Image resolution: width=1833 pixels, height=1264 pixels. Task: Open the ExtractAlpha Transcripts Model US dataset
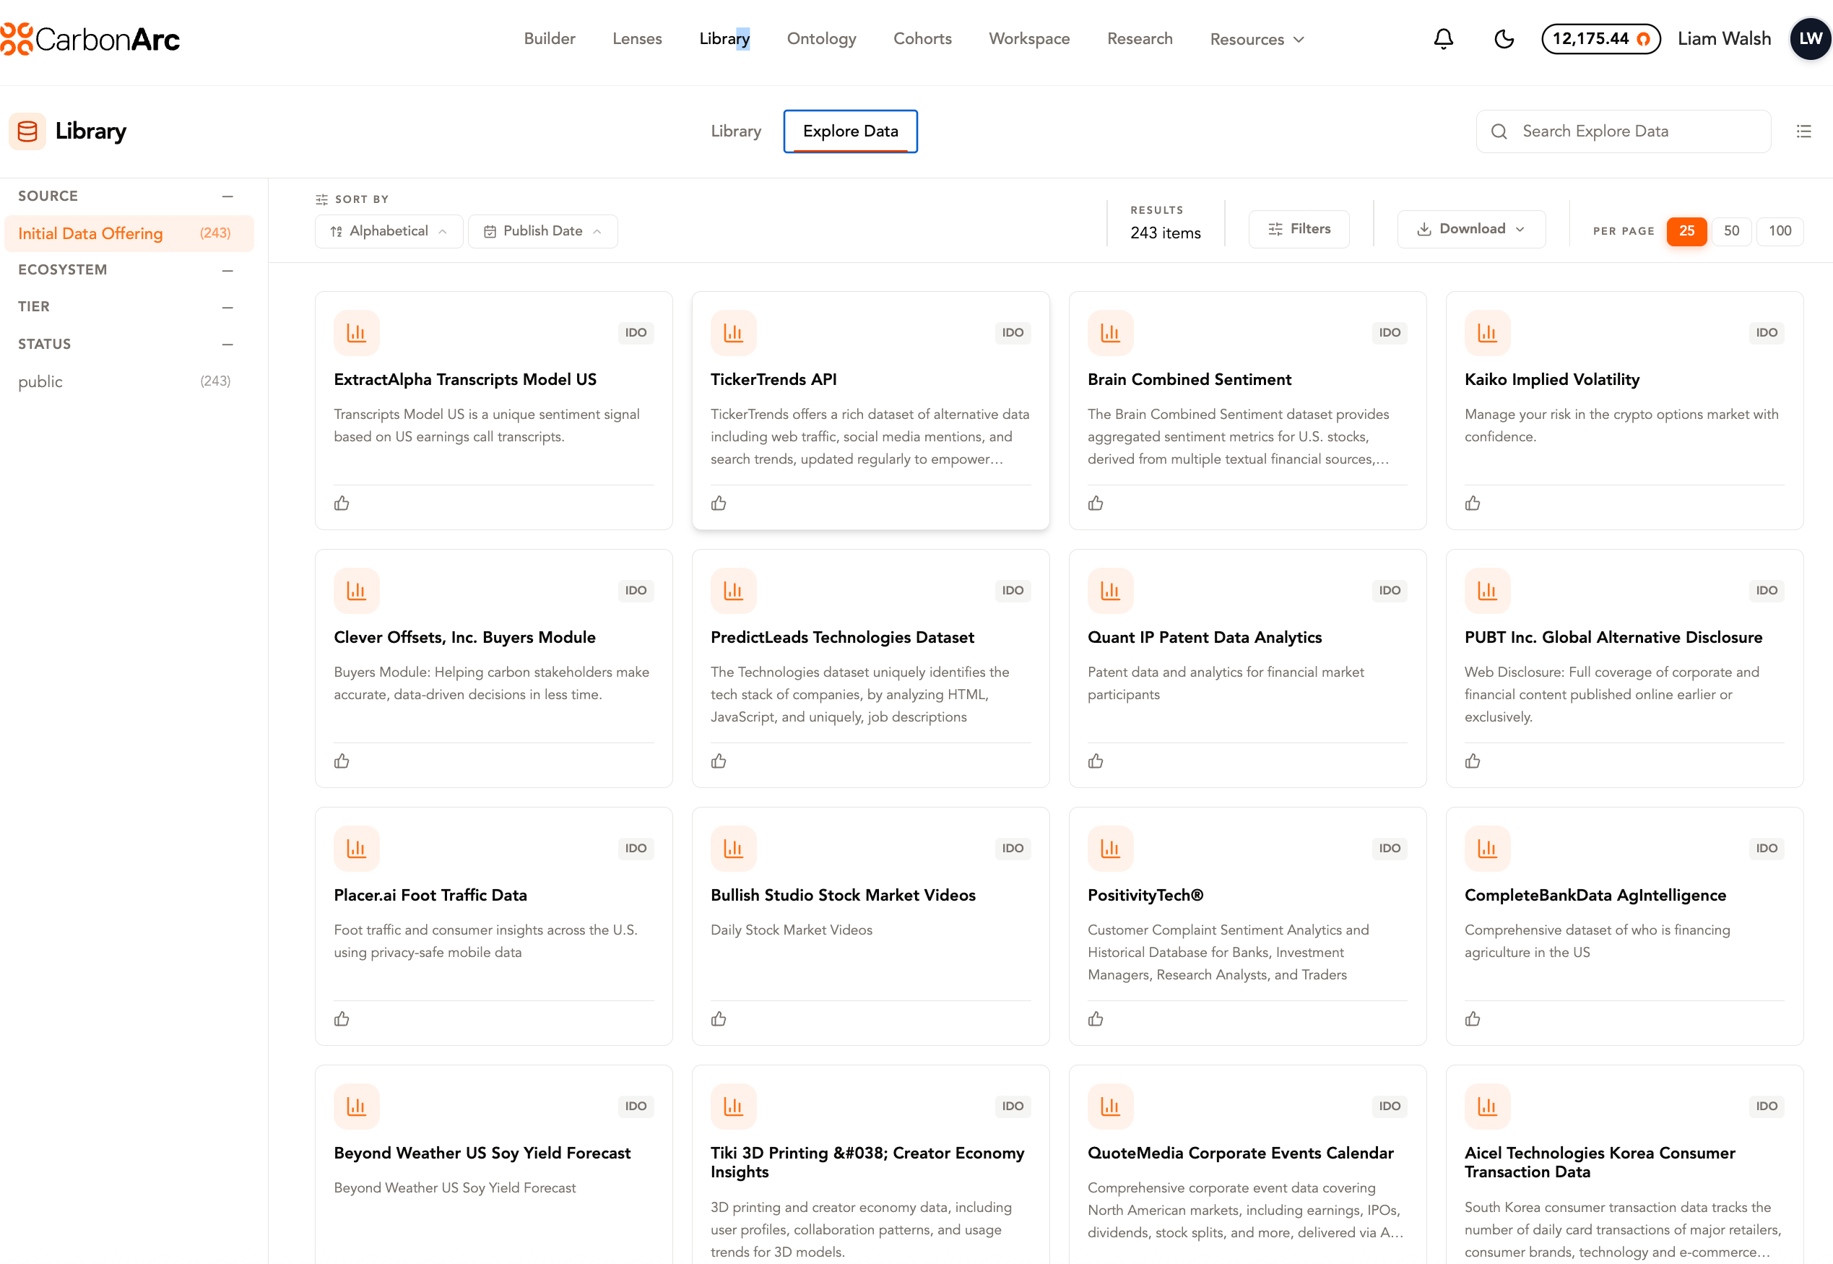(x=466, y=379)
